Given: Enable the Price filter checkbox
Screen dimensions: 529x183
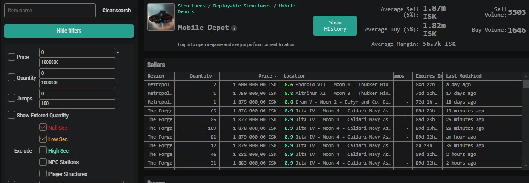Looking at the screenshot, I should point(11,57).
